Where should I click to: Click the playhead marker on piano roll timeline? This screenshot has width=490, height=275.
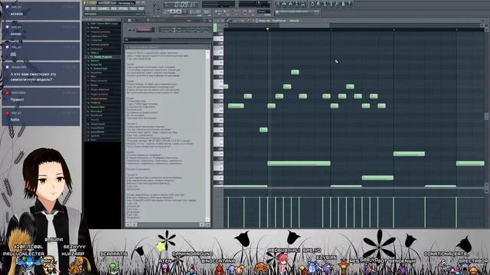click(x=267, y=29)
